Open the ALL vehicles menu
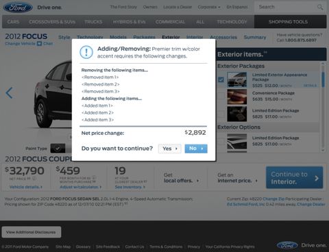Screen dimensions: 329x252 point(200,22)
